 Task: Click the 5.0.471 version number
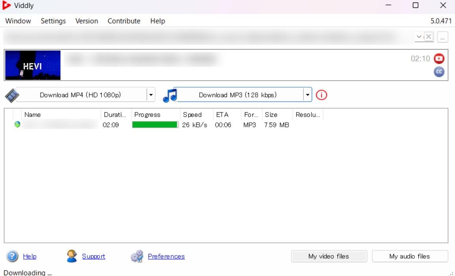pos(441,21)
